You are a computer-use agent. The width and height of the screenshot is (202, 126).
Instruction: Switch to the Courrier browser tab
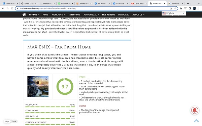pos(10,3)
